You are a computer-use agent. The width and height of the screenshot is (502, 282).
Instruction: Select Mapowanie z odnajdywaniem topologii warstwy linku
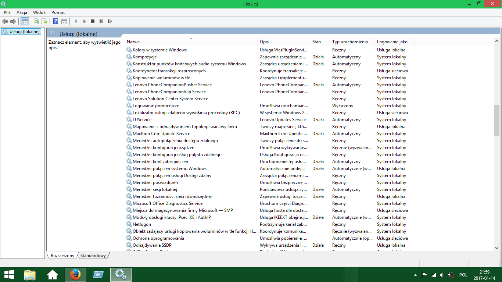coord(185,127)
